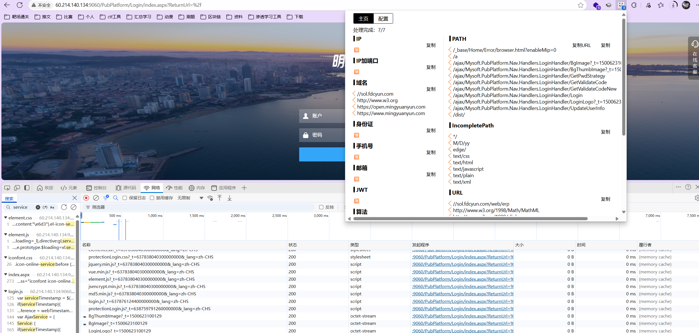Enable the 禁用缓存 checkbox
Image resolution: width=699 pixels, height=333 pixels.
(152, 198)
